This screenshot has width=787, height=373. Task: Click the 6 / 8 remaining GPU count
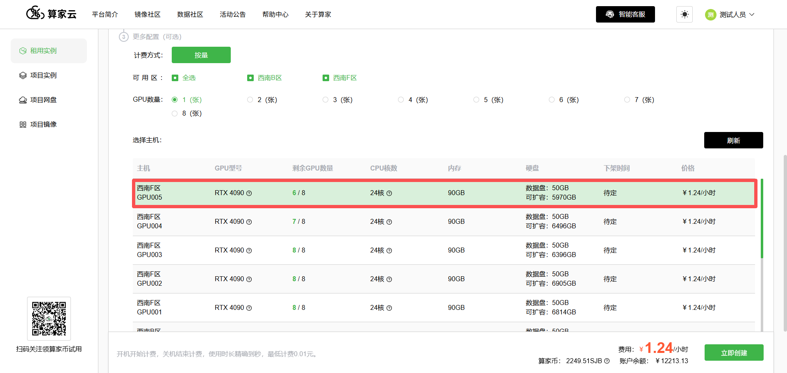click(299, 193)
